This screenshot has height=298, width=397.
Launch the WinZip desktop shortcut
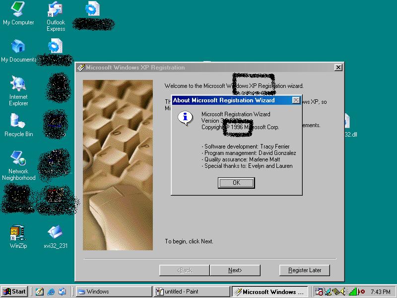point(18,236)
